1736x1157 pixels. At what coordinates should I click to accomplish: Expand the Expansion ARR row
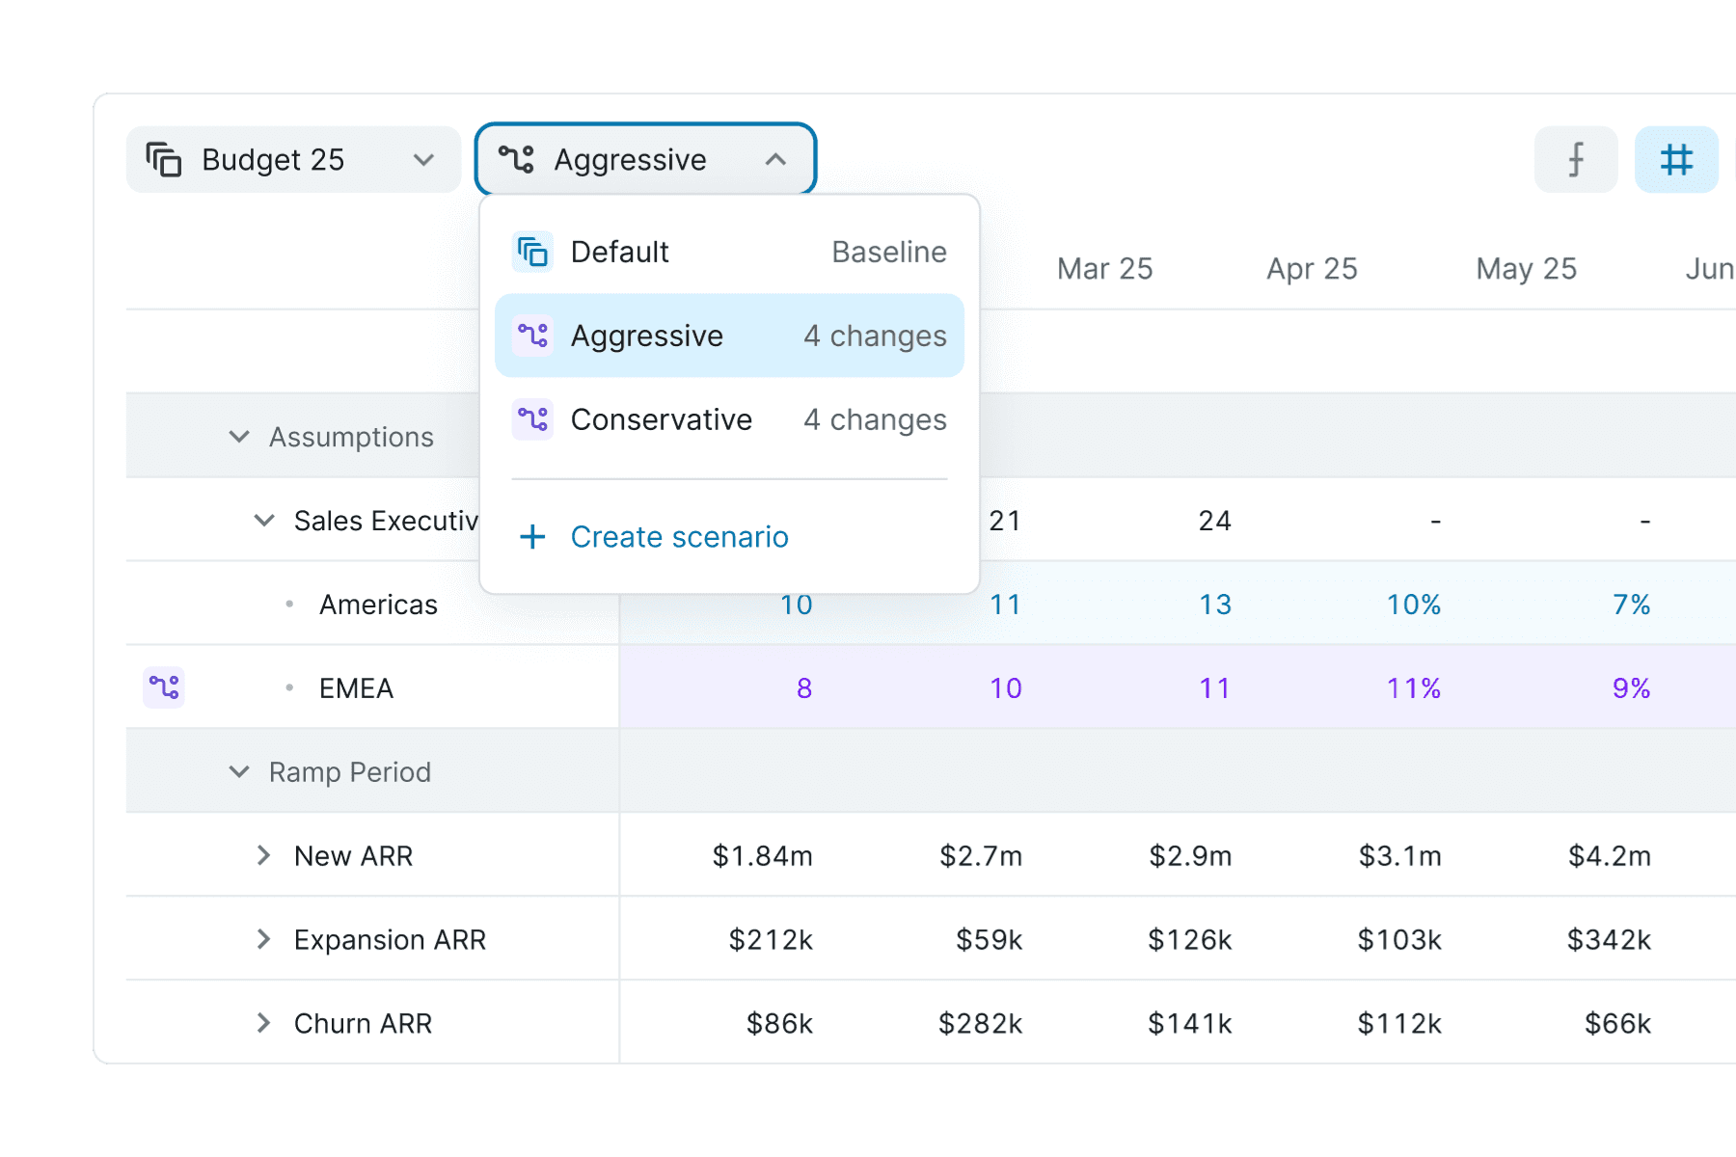263,939
